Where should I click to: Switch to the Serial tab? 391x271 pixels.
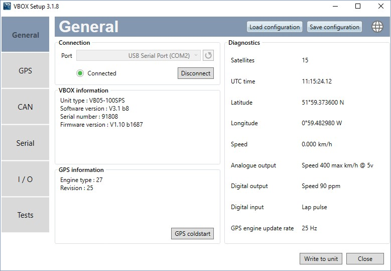[x=25, y=143]
